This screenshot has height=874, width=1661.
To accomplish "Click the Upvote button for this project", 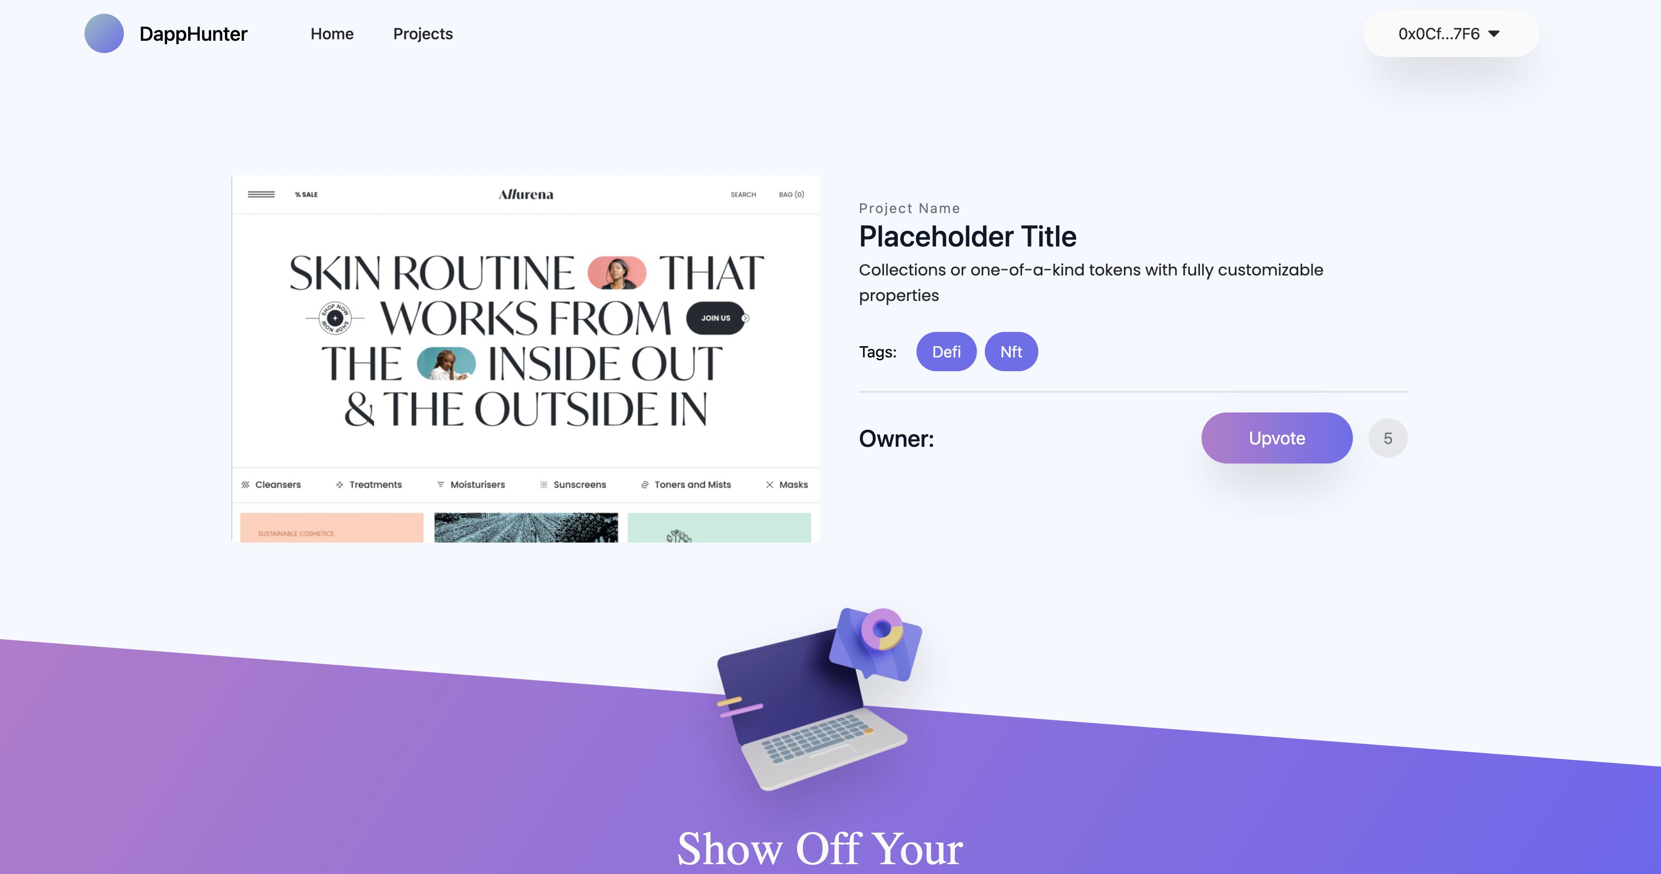I will (x=1278, y=438).
